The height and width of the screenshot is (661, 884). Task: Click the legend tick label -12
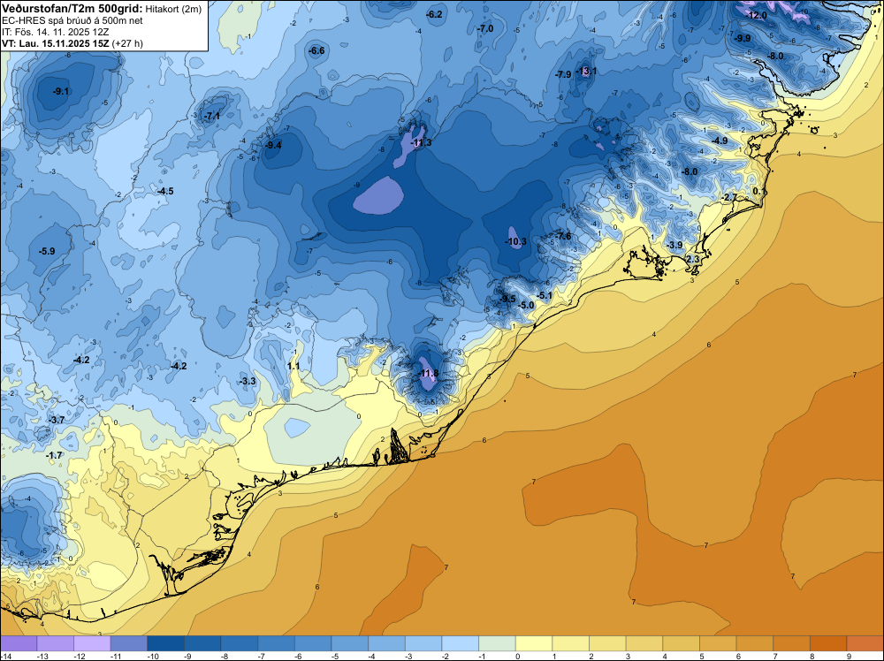click(x=79, y=656)
